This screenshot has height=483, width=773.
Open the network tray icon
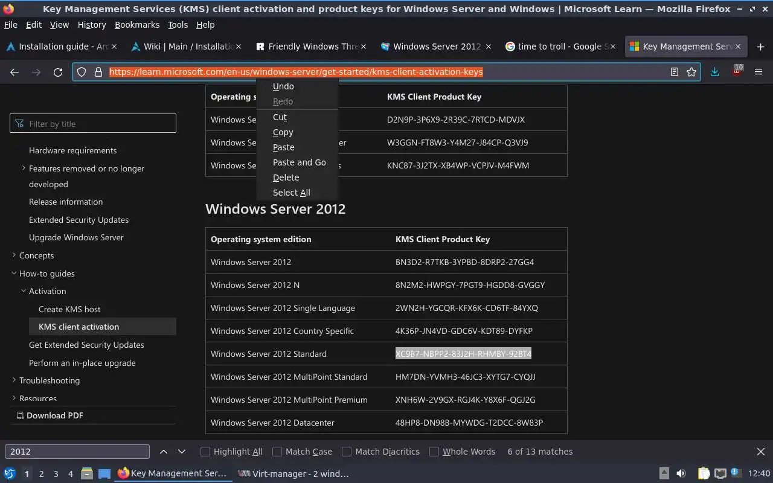pos(720,474)
